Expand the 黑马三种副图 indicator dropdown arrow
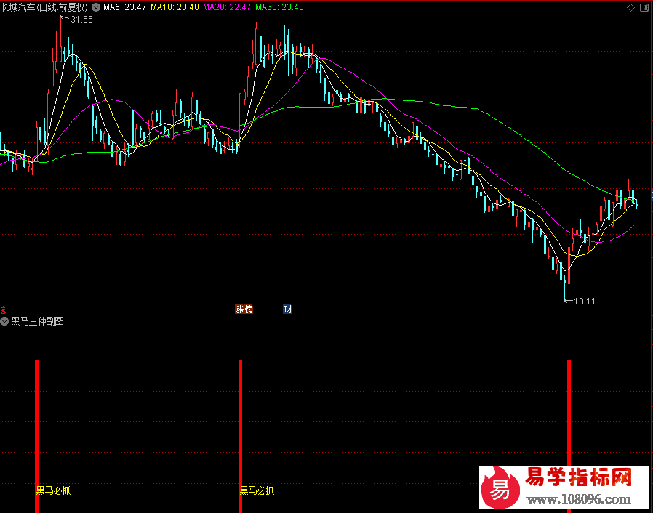653x513 pixels. (4, 321)
